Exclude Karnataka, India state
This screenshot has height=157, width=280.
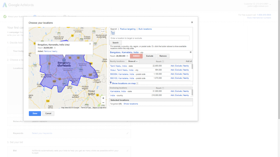178,91
